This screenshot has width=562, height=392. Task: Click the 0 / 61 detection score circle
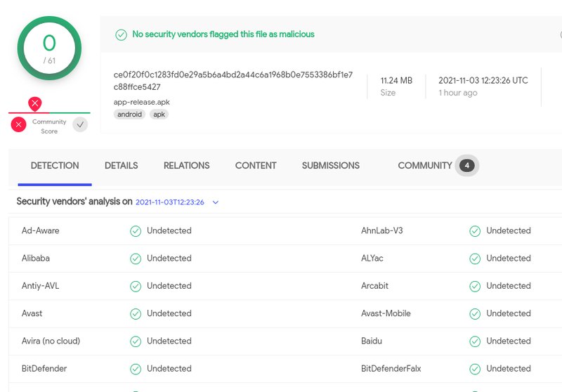(x=49, y=48)
